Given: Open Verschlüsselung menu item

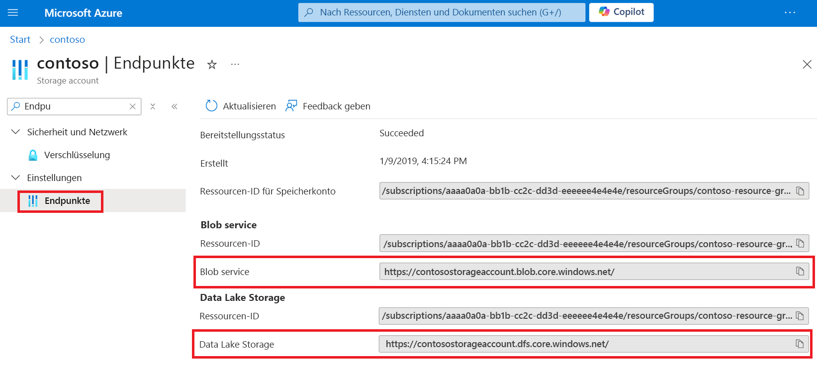Looking at the screenshot, I should point(77,155).
